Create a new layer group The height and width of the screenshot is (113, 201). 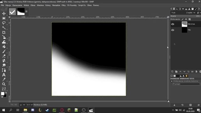point(177,72)
